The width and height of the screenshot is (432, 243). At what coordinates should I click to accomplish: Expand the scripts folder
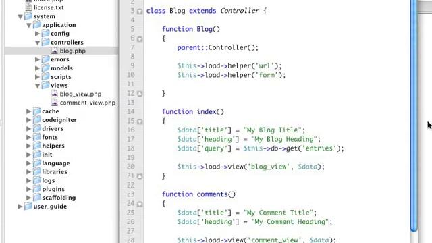click(38, 77)
